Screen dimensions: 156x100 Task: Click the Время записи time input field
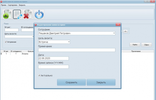click(x=54, y=67)
